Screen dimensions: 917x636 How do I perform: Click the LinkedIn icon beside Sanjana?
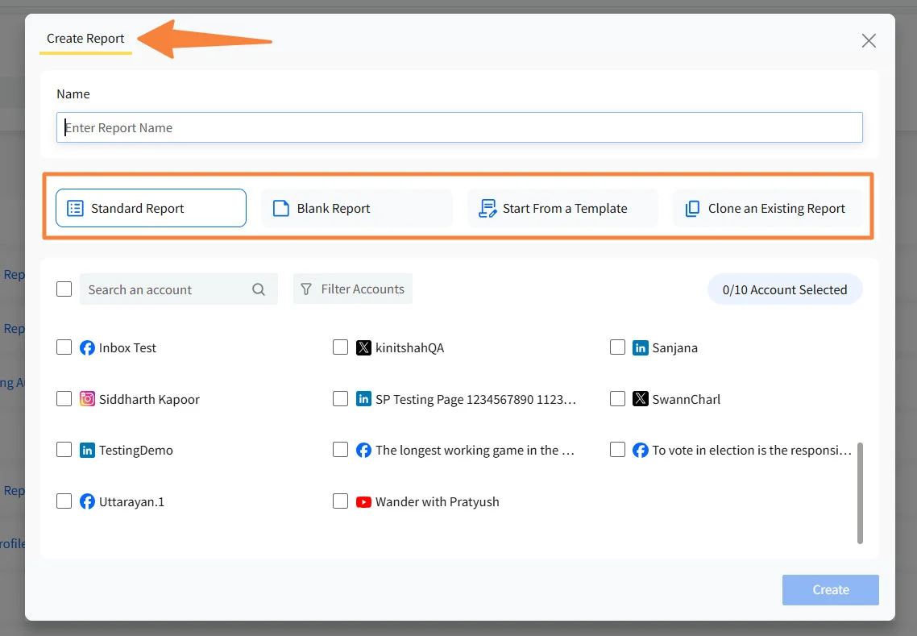pos(641,347)
